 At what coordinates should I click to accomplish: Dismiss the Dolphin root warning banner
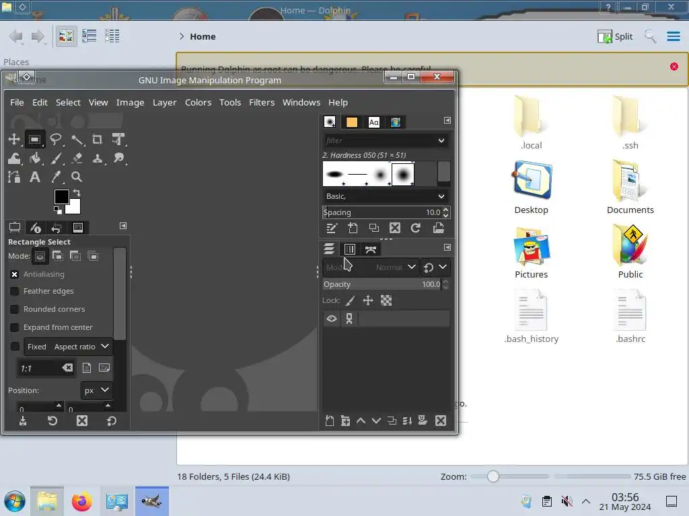point(674,67)
